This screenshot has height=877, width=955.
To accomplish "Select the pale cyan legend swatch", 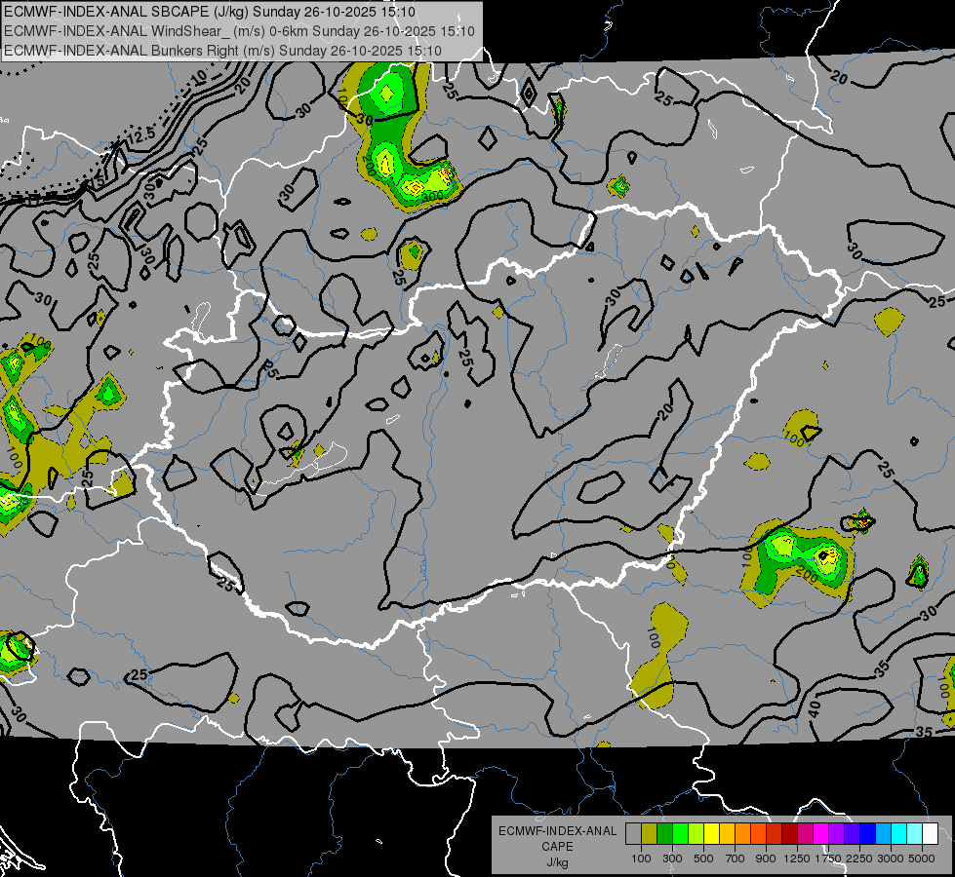I will (x=914, y=833).
